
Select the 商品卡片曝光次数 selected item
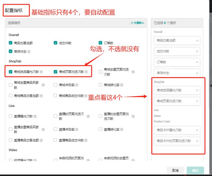(x=177, y=130)
